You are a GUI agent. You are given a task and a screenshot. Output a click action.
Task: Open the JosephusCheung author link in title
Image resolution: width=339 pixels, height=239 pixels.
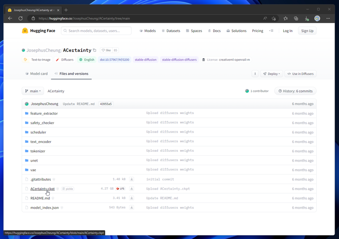tap(43, 50)
